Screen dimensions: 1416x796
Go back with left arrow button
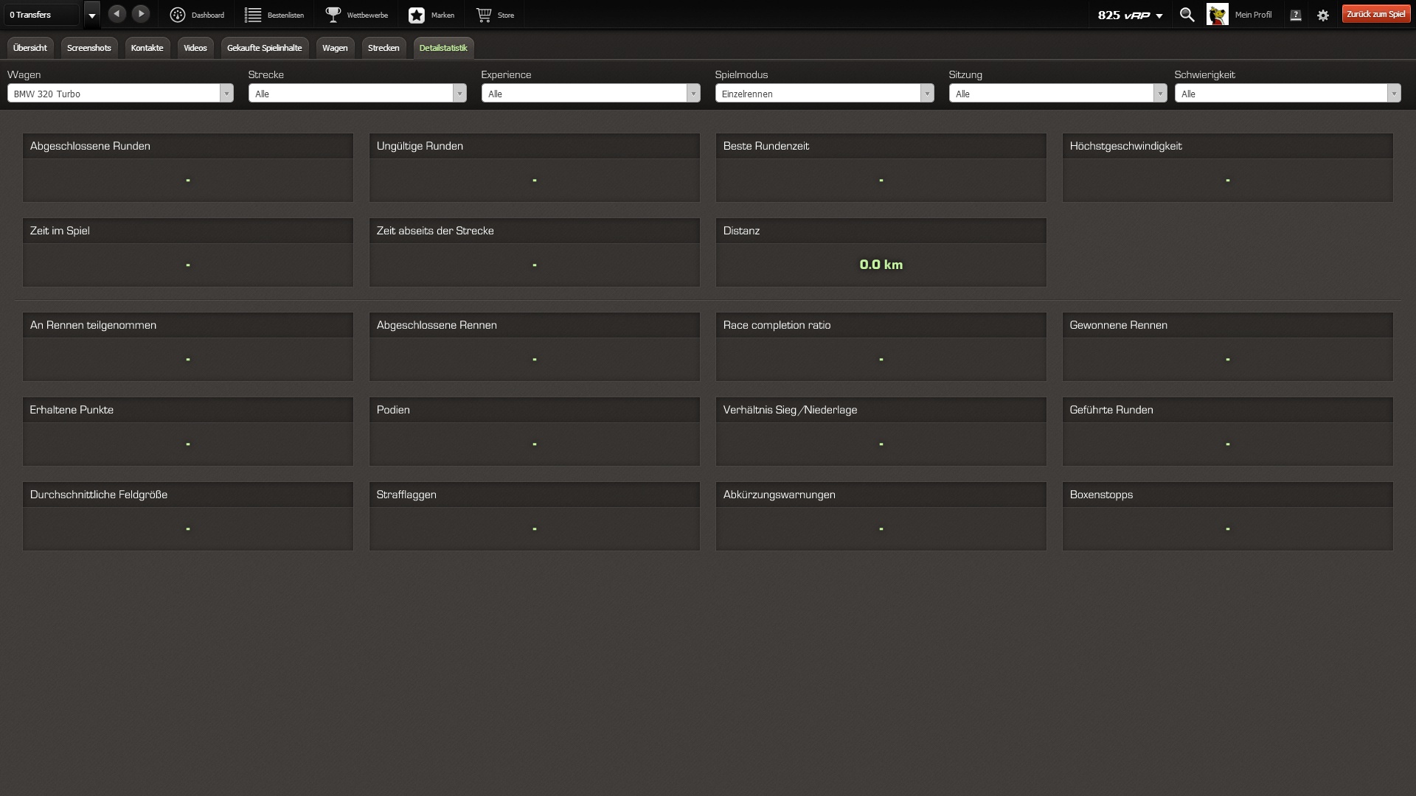[x=117, y=14]
